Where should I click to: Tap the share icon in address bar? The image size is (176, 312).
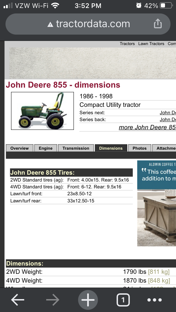pos(158,24)
